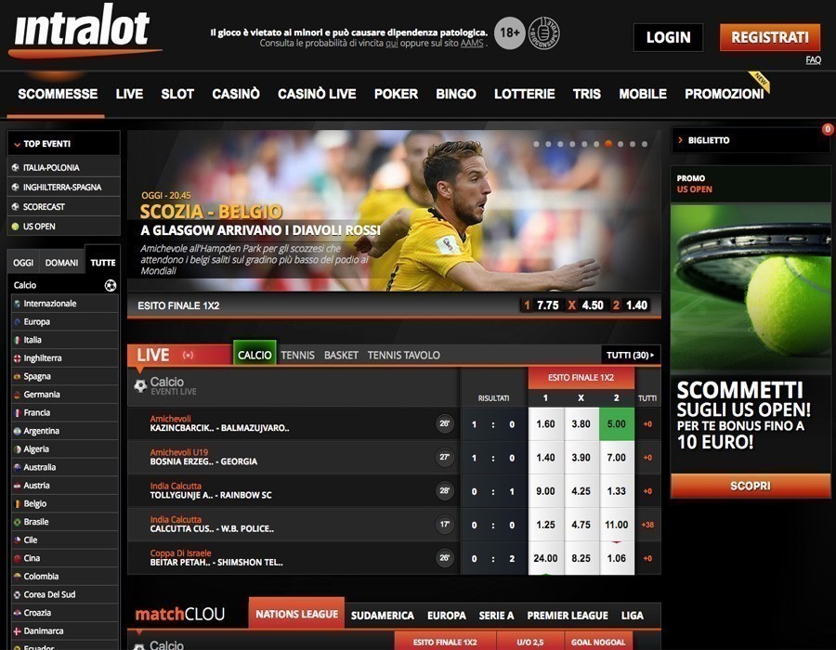Switch to the Basket live tab
836x650 pixels.
tap(341, 356)
